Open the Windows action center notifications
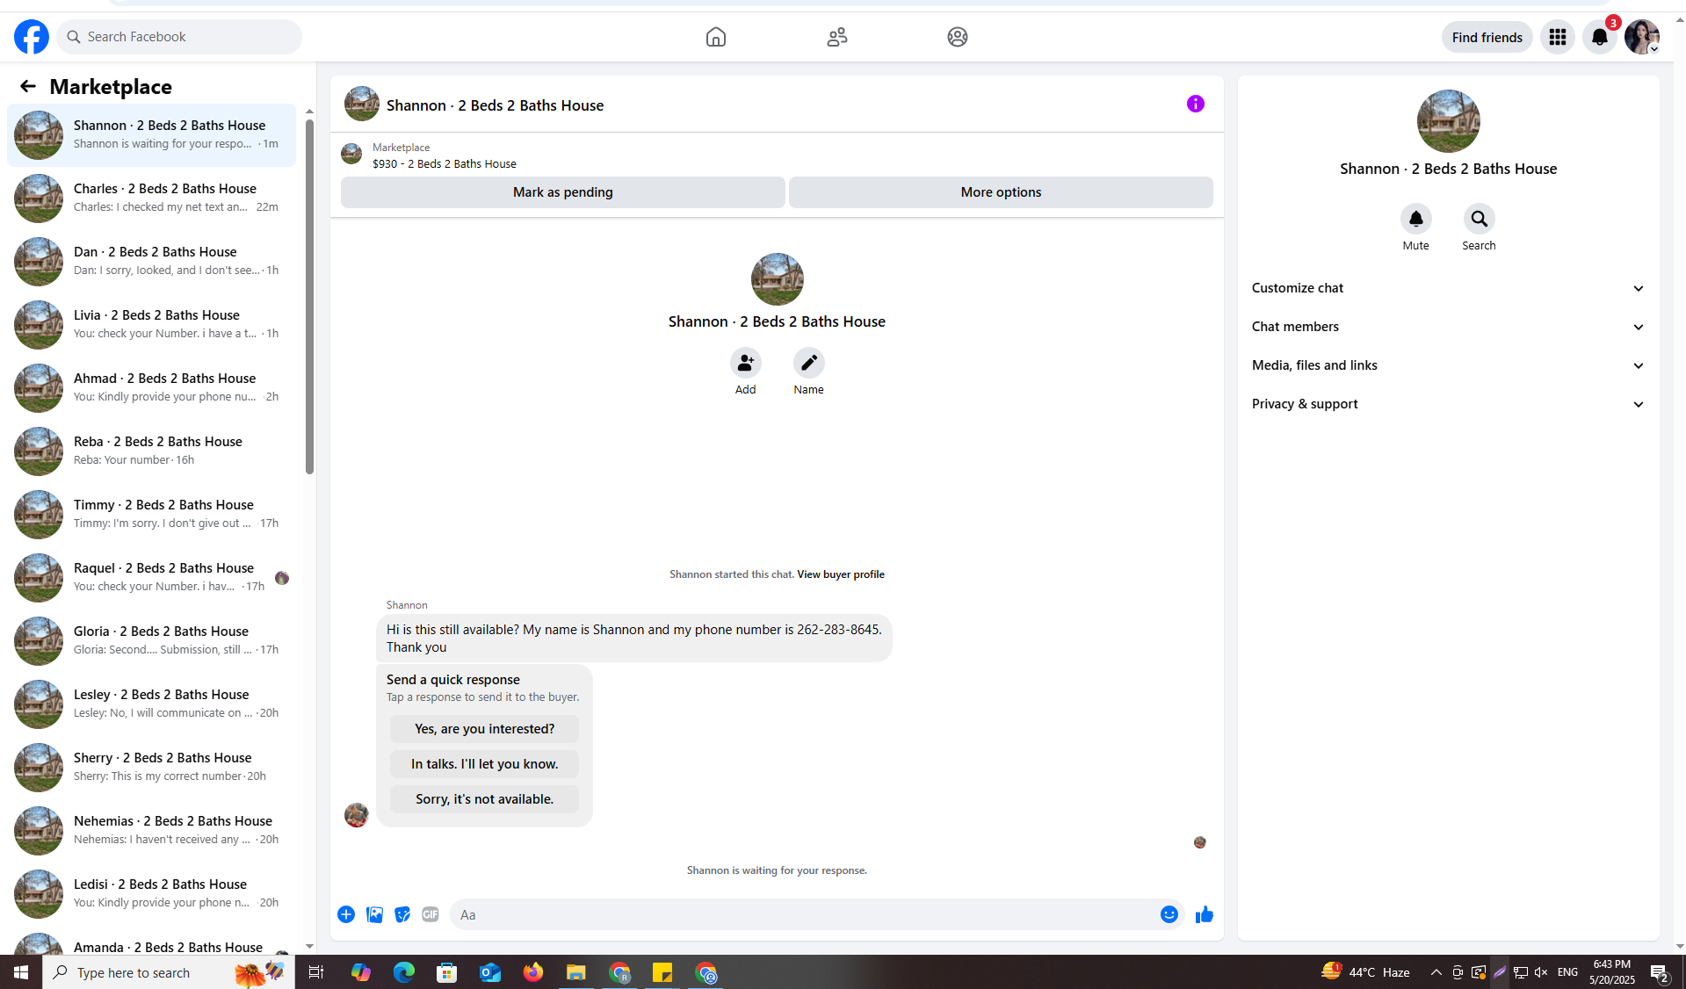Screen dimensions: 1686x989 coord(1660,972)
